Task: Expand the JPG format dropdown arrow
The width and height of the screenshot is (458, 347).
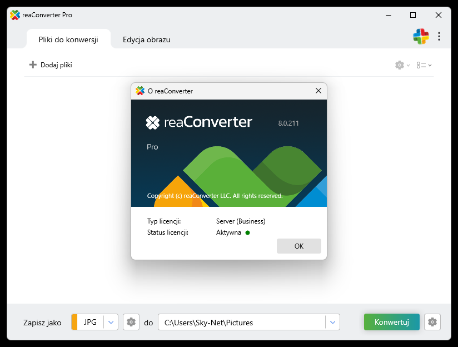Action: pyautogui.click(x=111, y=322)
